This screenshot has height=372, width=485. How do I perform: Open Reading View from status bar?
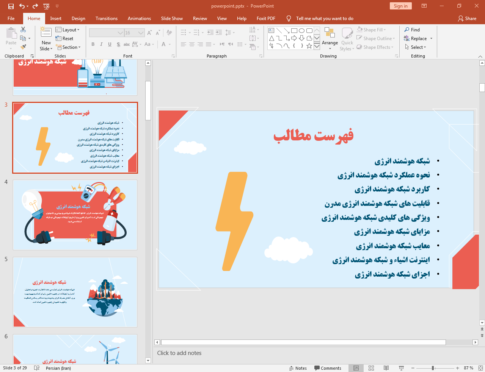click(x=386, y=368)
